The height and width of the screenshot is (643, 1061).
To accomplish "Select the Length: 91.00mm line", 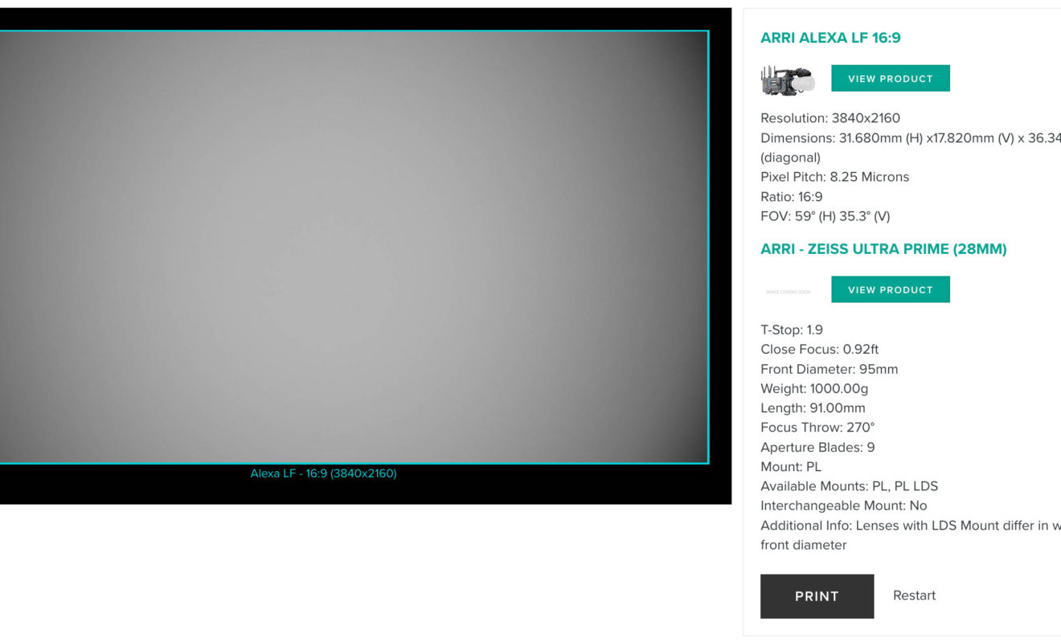I will (813, 408).
